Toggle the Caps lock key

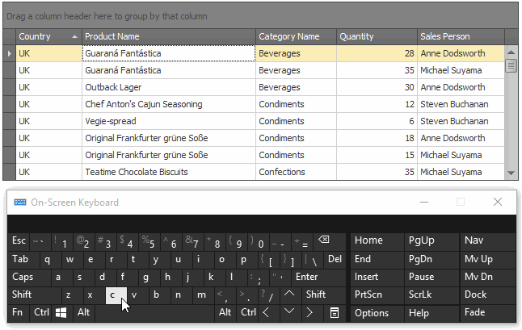[x=26, y=277]
